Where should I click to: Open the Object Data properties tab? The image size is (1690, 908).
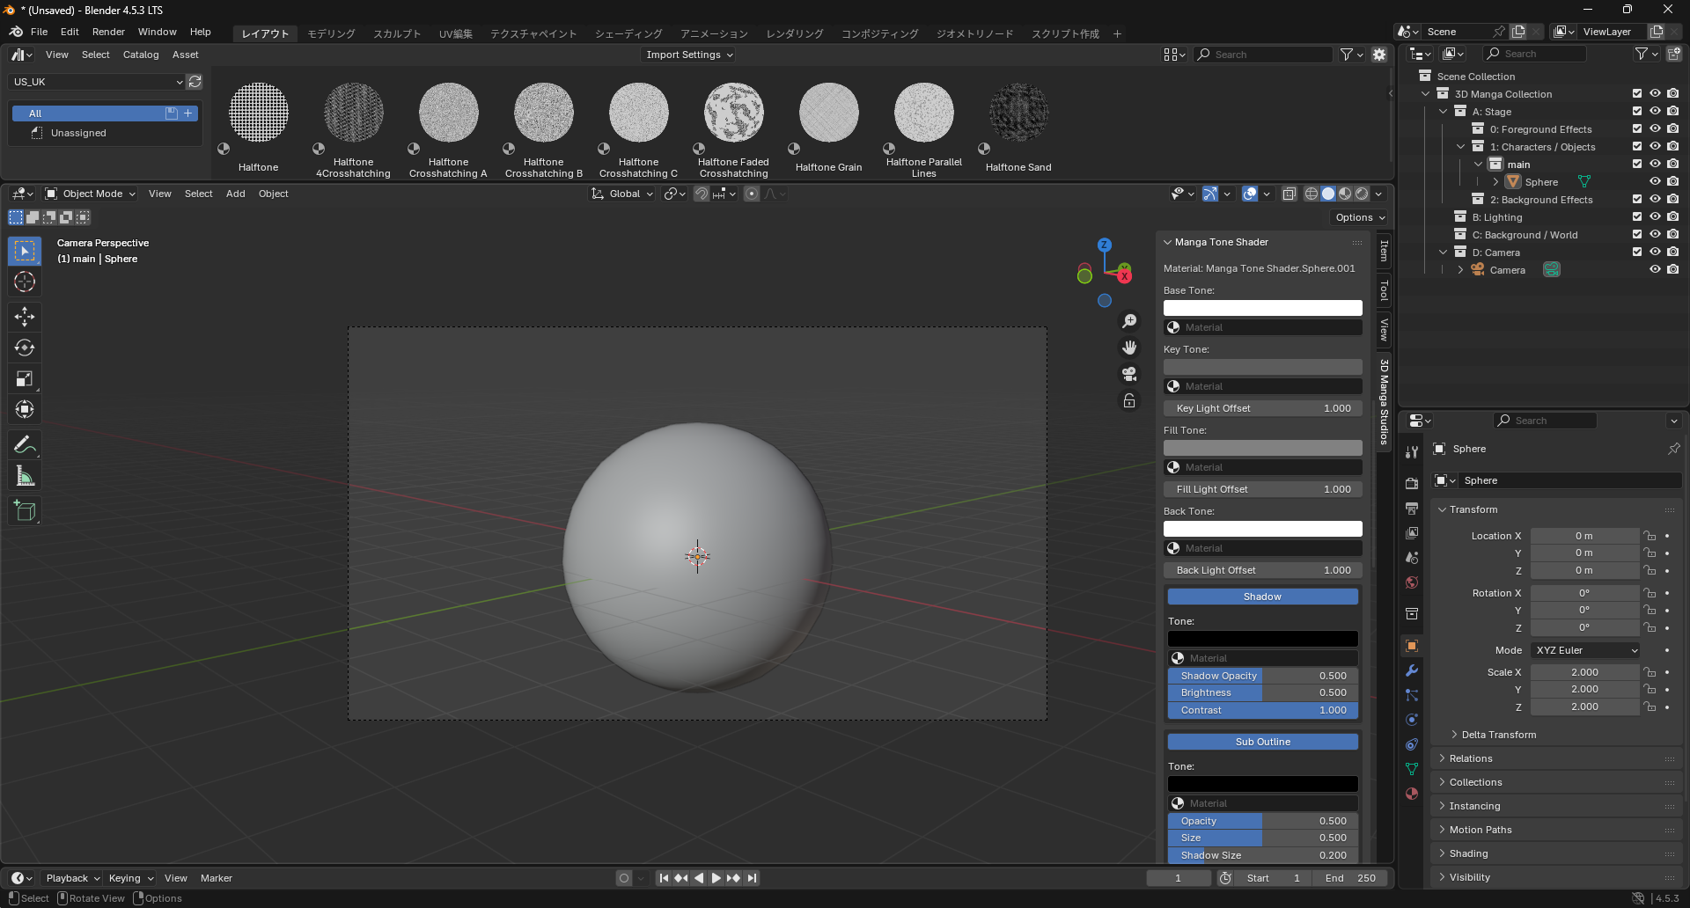click(1412, 769)
